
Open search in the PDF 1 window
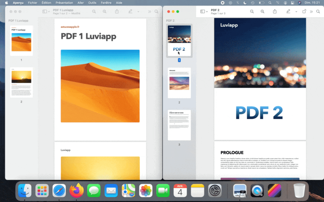(x=156, y=11)
